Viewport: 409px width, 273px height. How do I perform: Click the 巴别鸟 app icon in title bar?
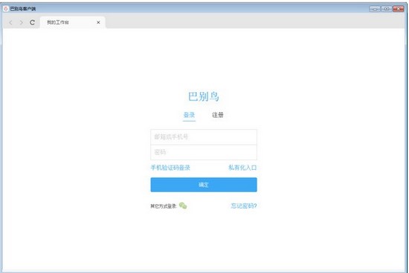(6, 9)
